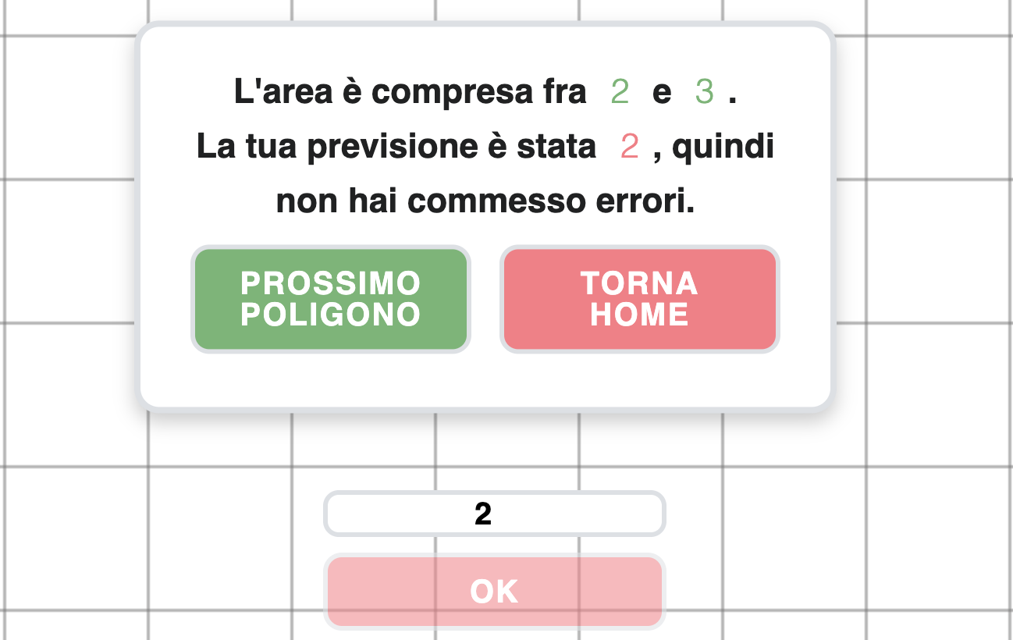Confirm with the faded OK button
The image size is (1013, 640).
click(x=495, y=591)
